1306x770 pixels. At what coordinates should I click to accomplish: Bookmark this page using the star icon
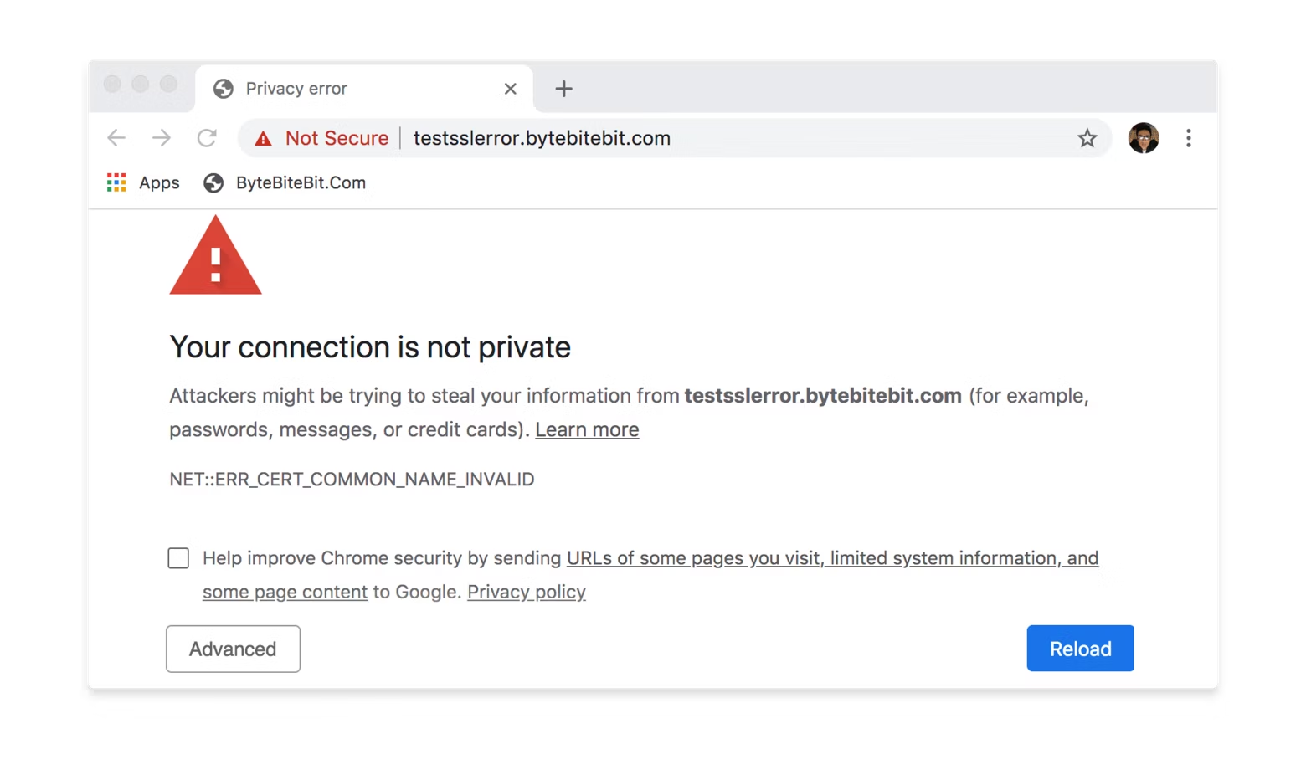1087,138
